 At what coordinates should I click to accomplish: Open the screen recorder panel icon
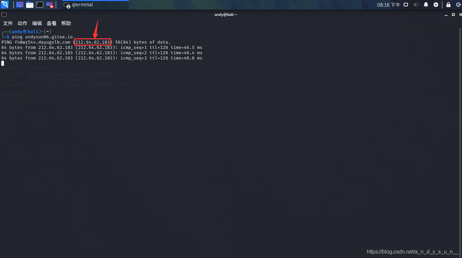[50, 5]
